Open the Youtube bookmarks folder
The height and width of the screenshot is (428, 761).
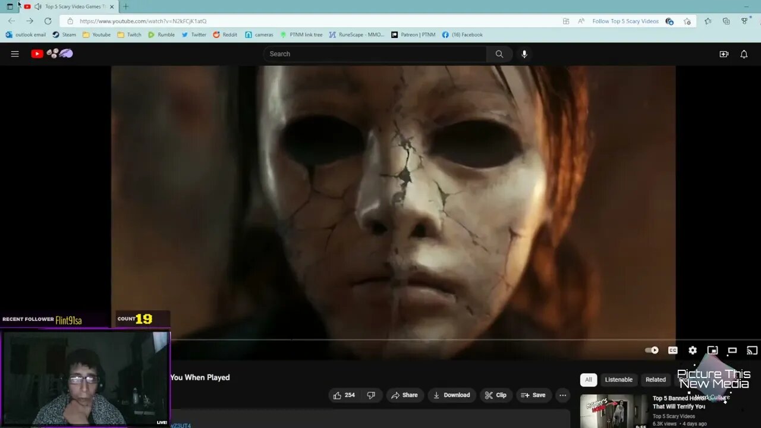pos(96,34)
